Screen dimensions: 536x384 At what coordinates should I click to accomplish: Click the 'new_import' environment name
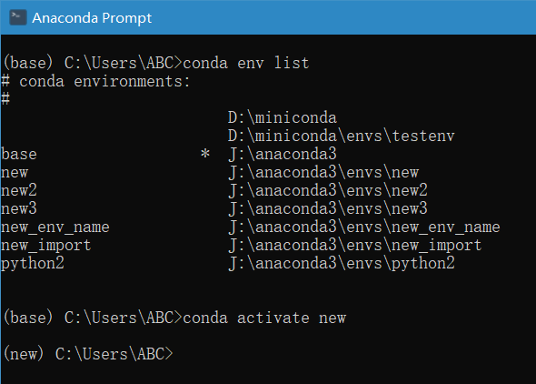[x=46, y=245]
